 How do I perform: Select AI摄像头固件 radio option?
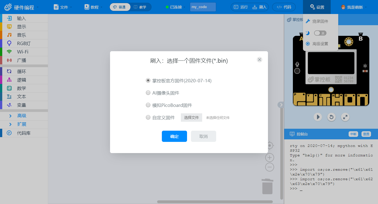148,93
